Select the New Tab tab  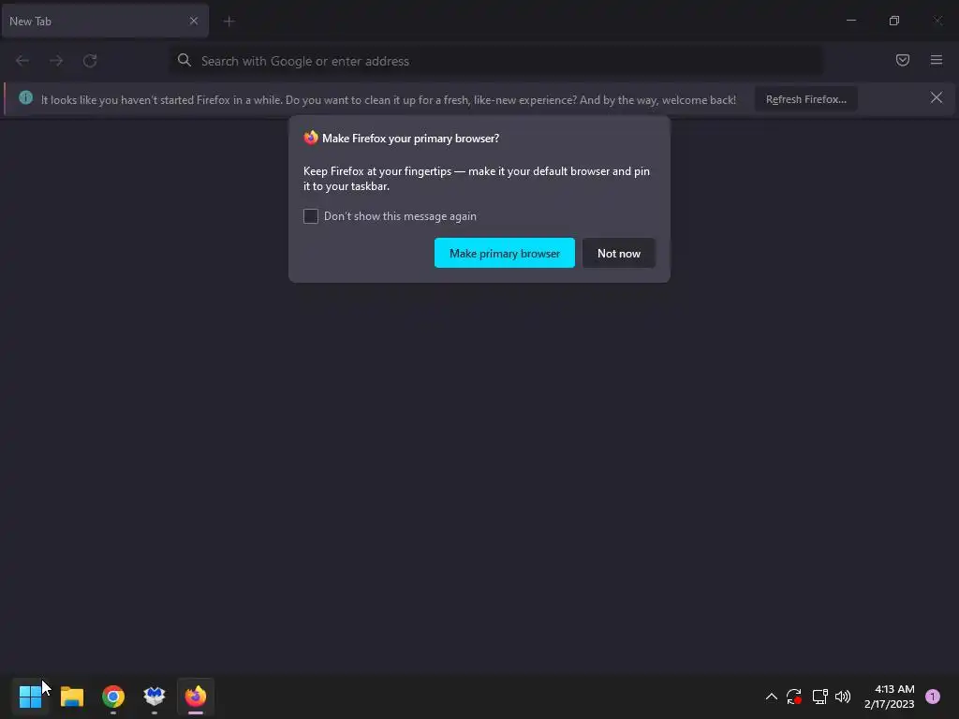tap(105, 21)
